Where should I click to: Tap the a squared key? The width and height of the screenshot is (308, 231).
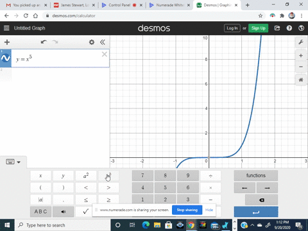(x=86, y=176)
